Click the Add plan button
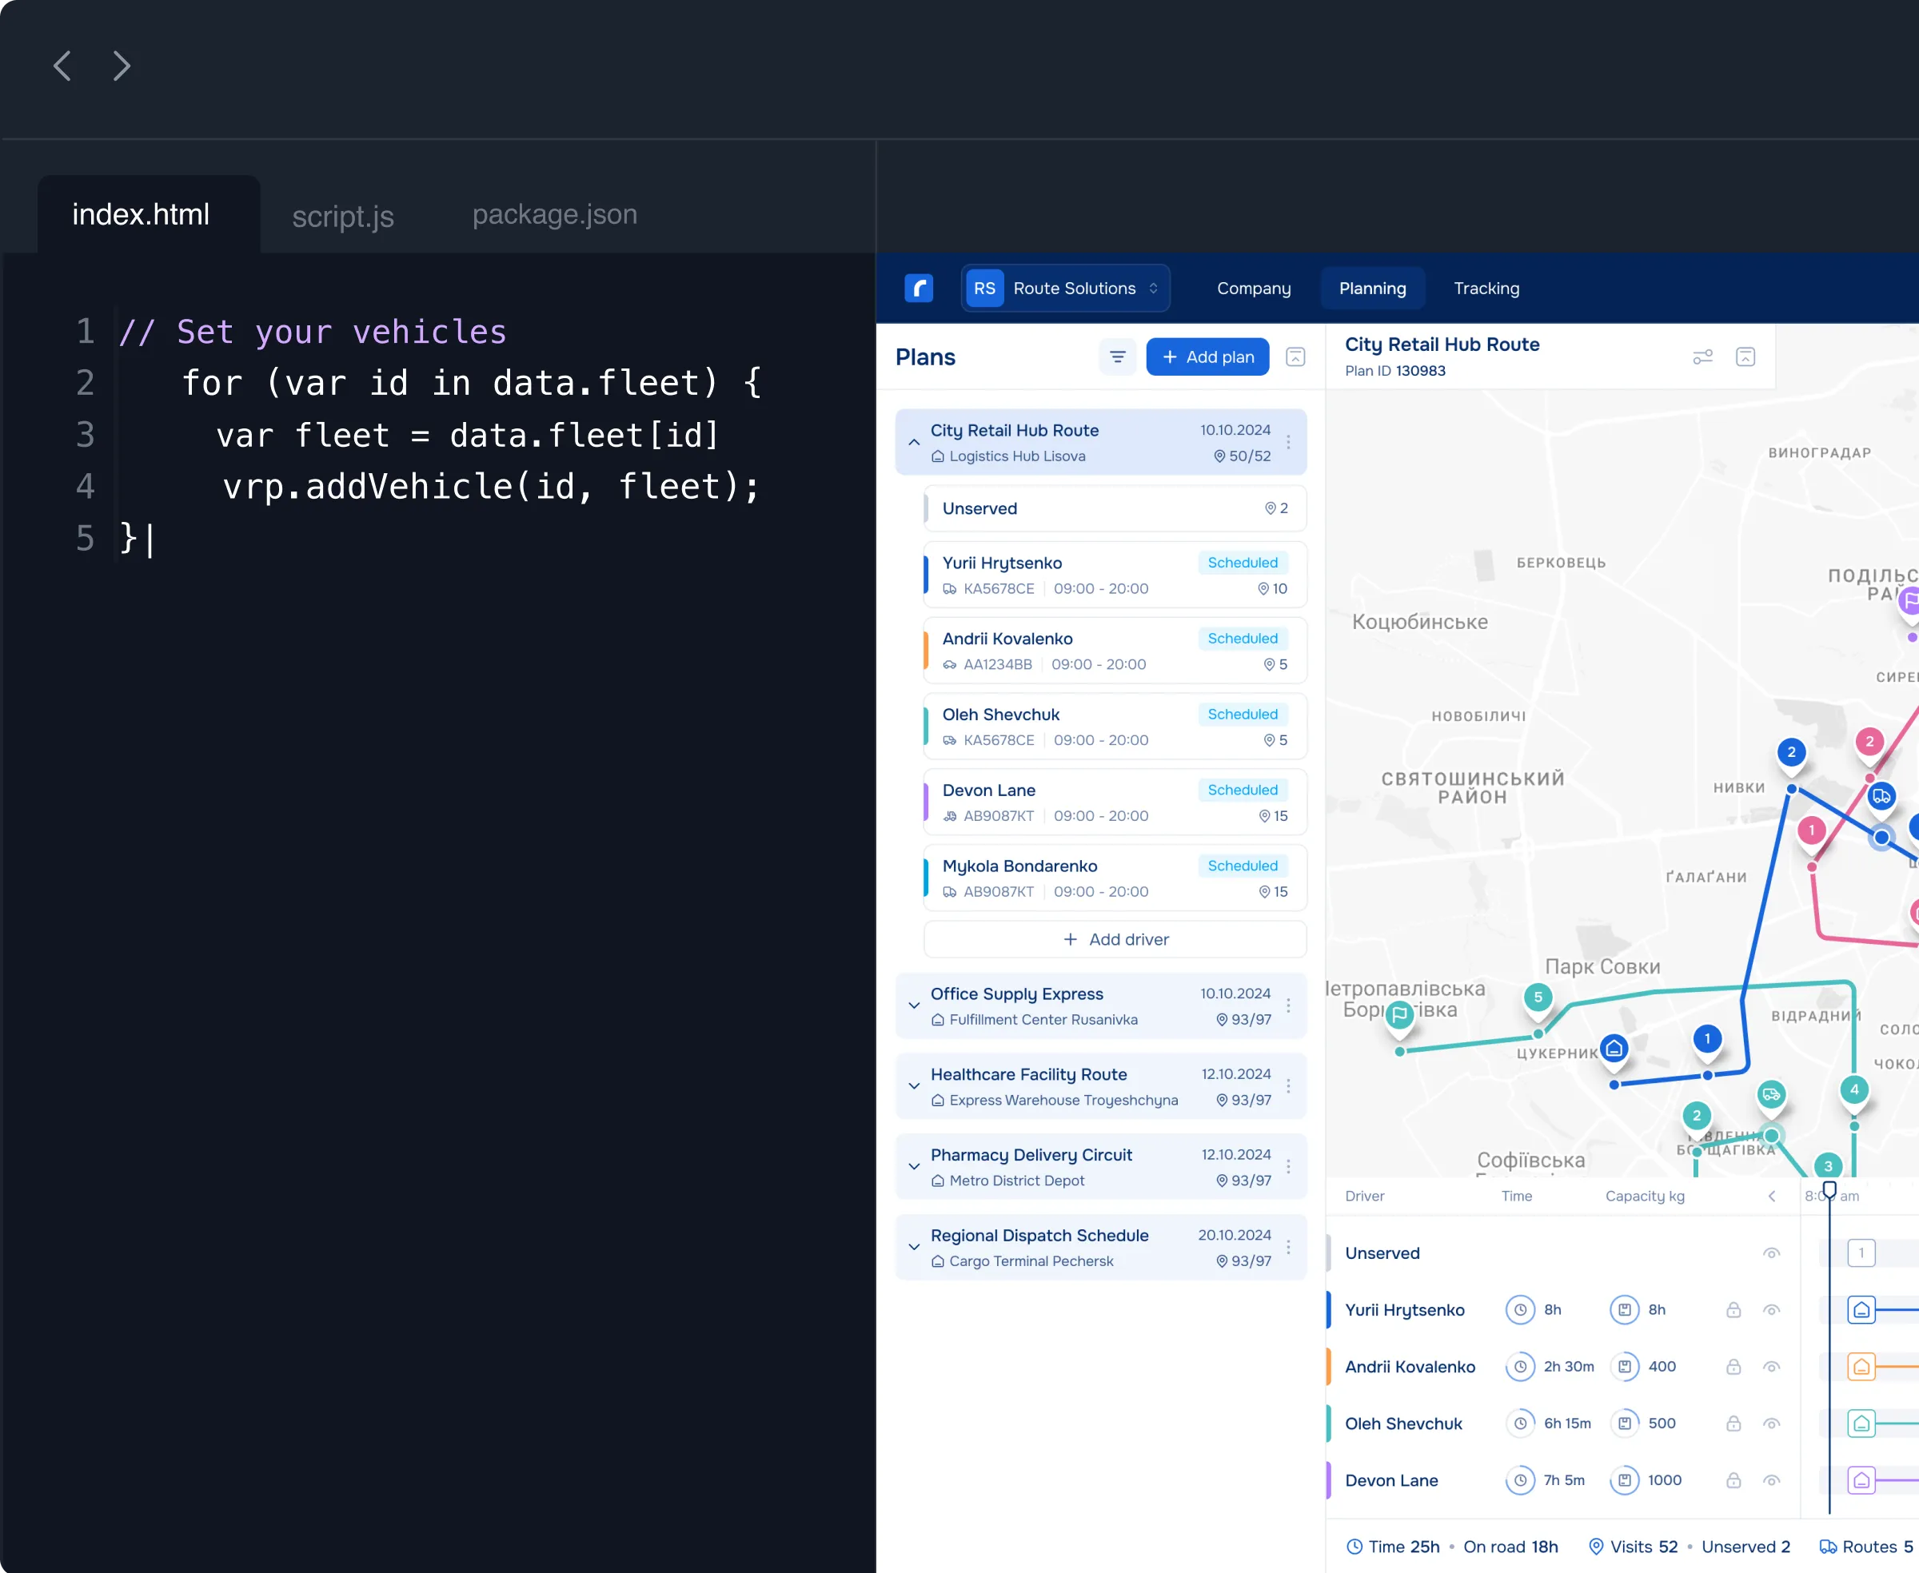The width and height of the screenshot is (1919, 1573). (x=1207, y=357)
